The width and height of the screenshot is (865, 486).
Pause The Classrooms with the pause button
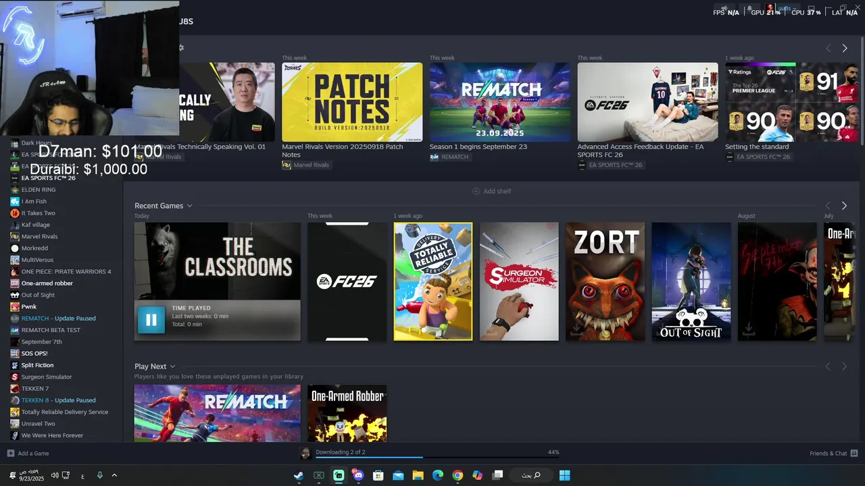151,320
